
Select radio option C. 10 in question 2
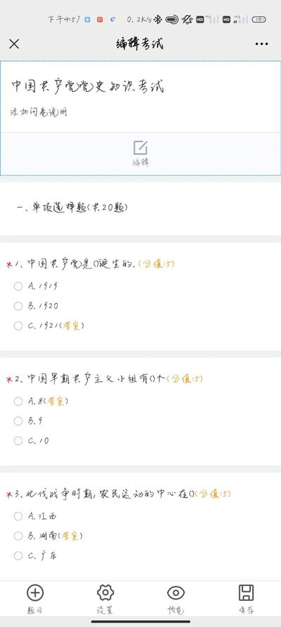point(18,441)
